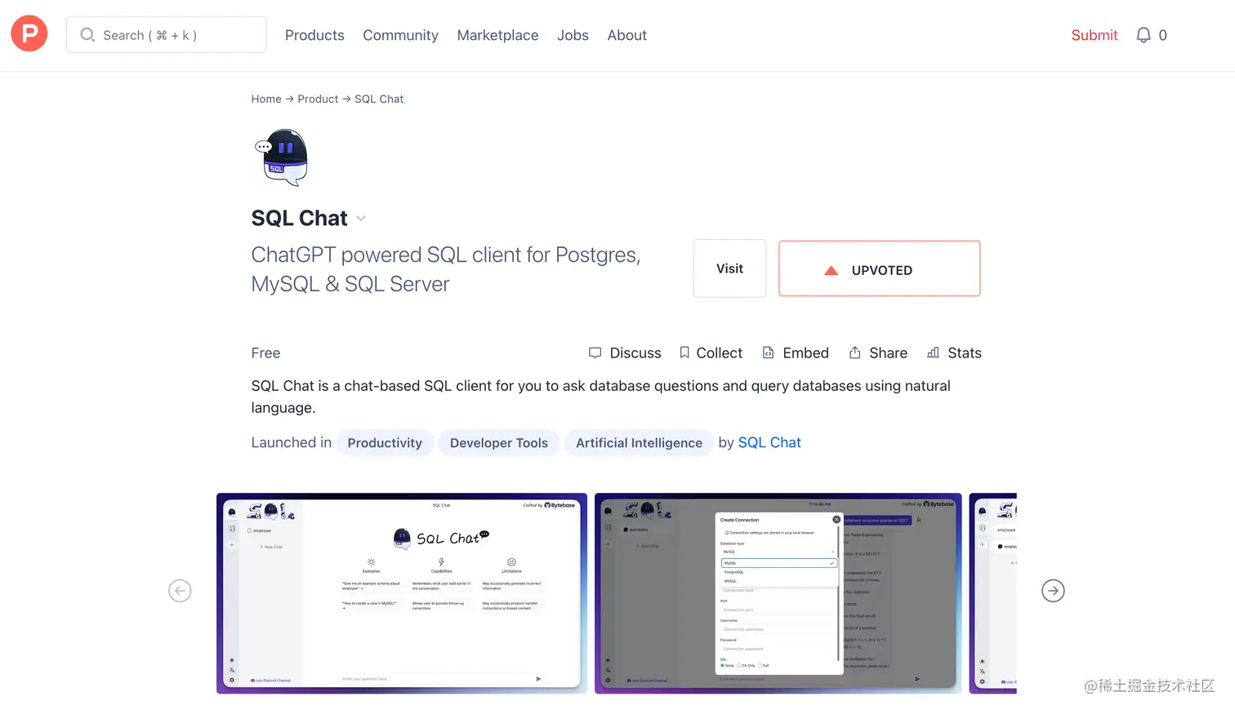The width and height of the screenshot is (1235, 714).
Task: Go to Home in breadcrumb
Action: tap(266, 99)
